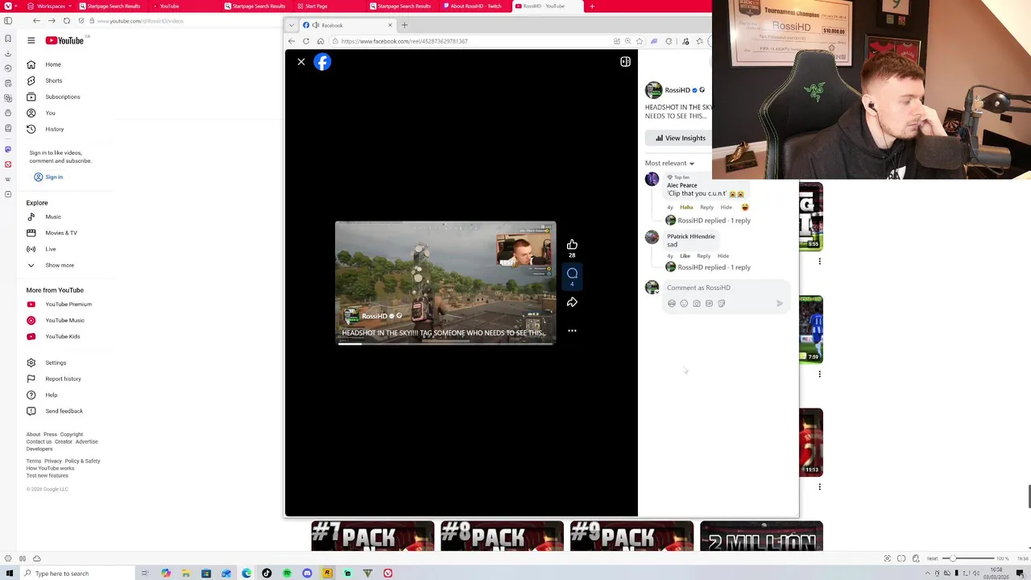The image size is (1031, 580).
Task: Click Like under PPatrick HHendrie's comment
Action: pyautogui.click(x=685, y=256)
